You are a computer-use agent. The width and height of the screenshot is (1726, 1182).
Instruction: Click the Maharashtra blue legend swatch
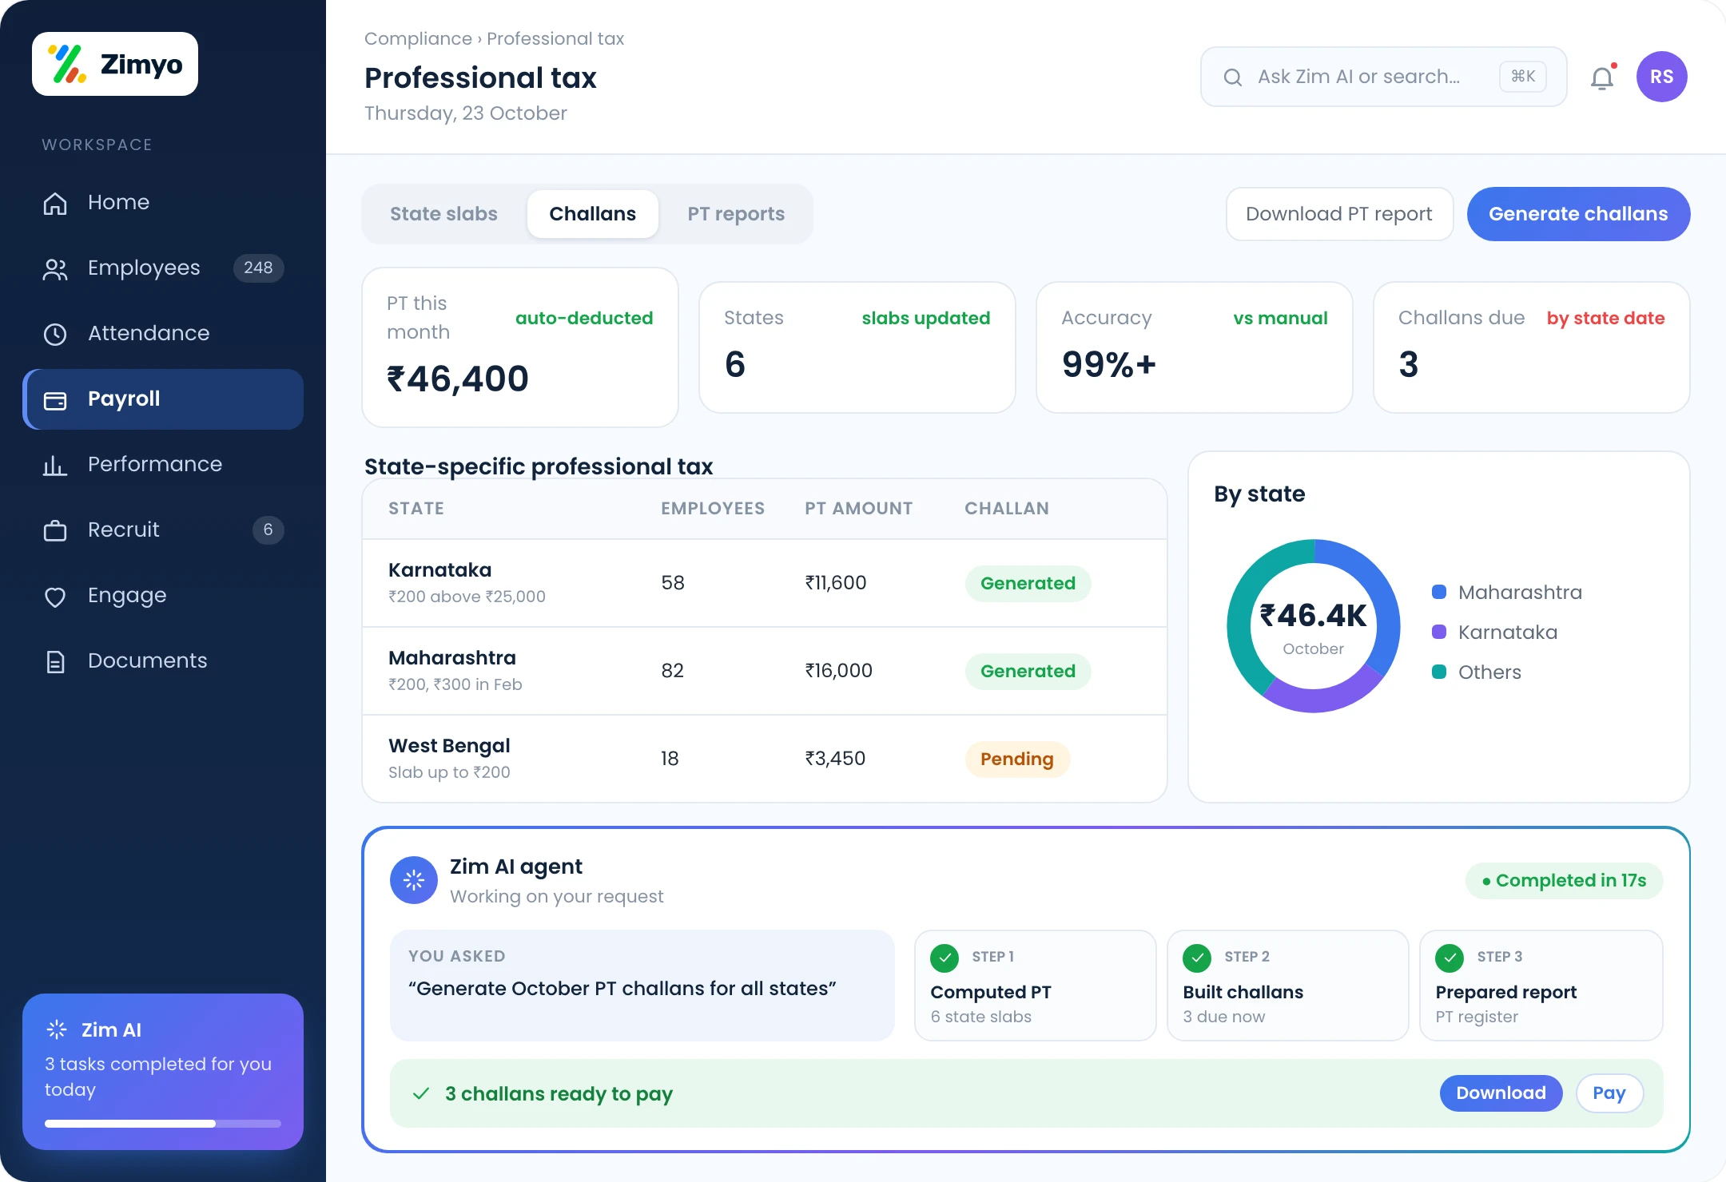pos(1439,592)
